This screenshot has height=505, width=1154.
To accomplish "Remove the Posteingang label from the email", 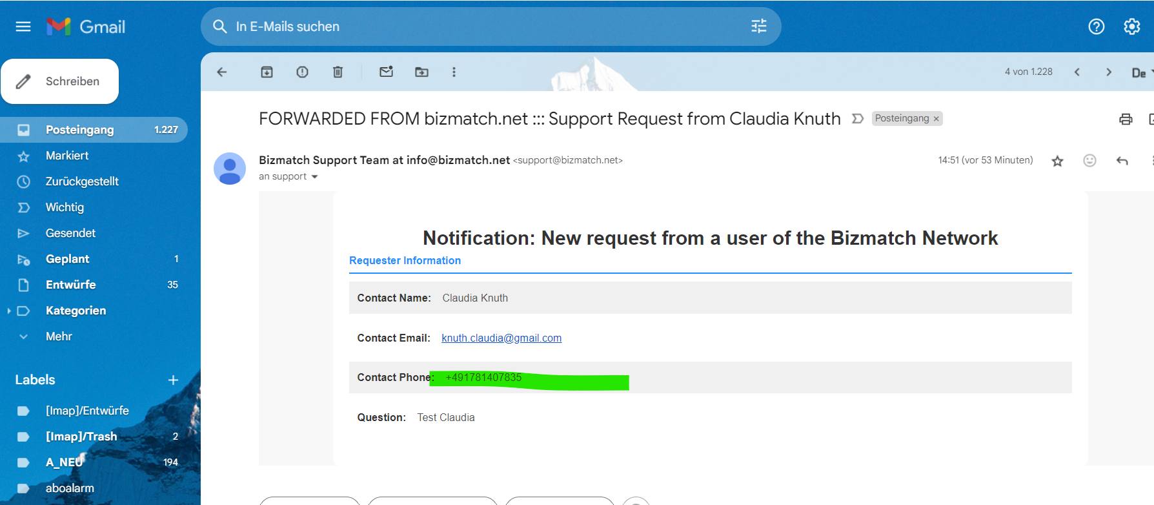I will [936, 119].
